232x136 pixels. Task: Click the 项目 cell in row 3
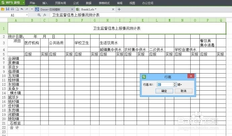pos(16,43)
